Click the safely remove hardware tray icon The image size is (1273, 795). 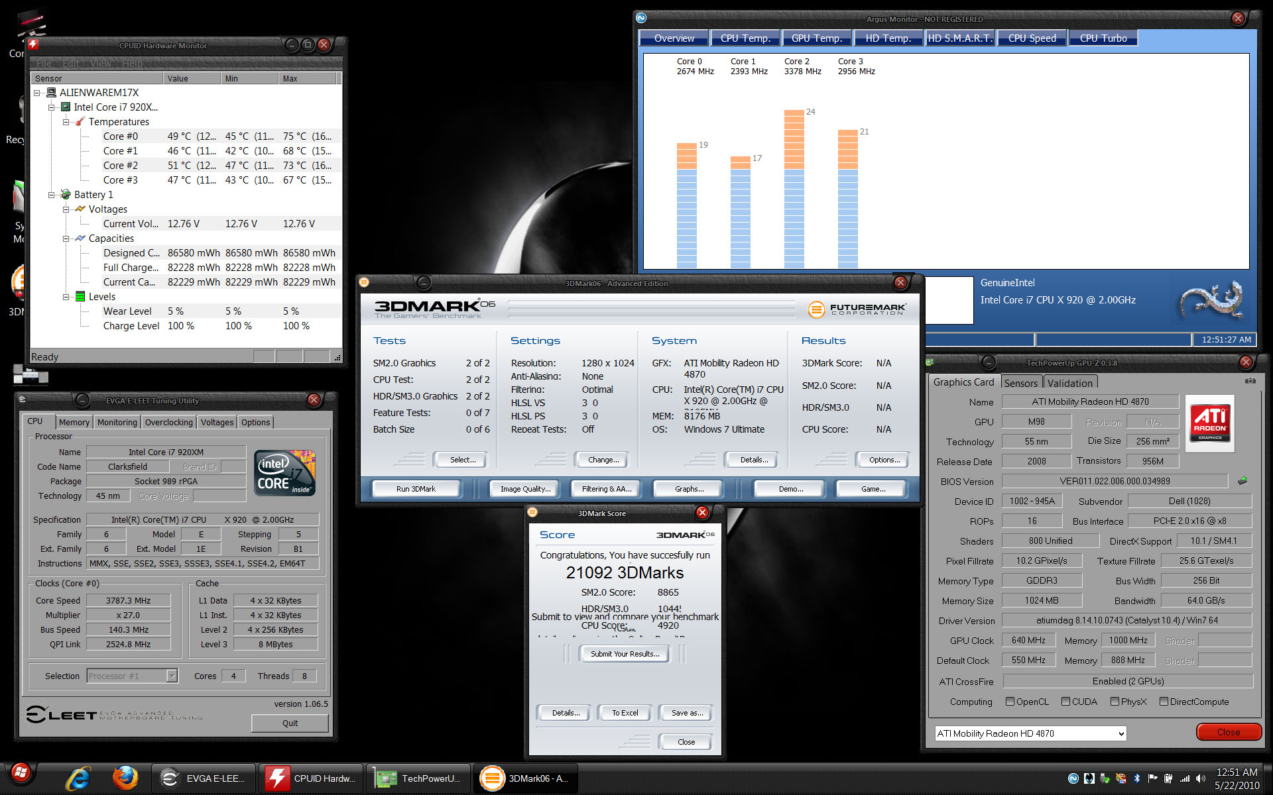pos(1105,778)
